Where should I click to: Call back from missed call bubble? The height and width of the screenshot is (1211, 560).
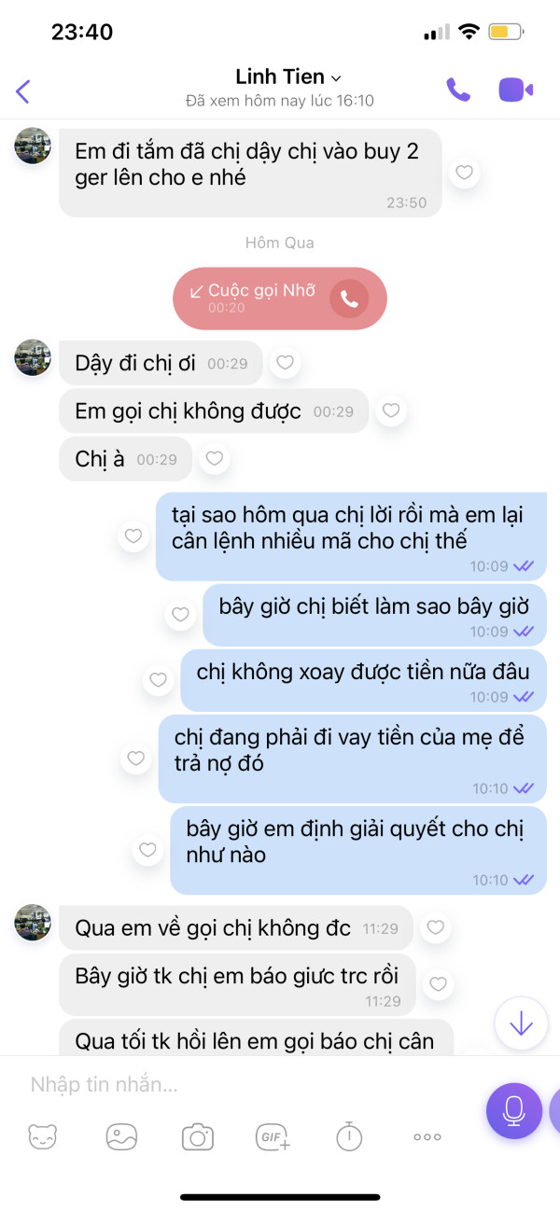point(349,299)
